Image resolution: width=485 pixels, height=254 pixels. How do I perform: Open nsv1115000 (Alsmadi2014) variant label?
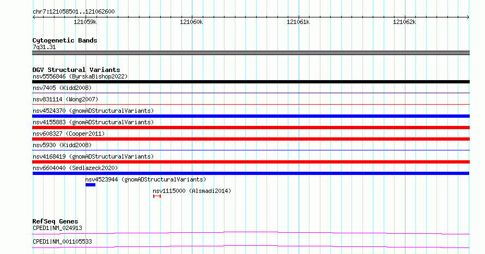point(192,191)
